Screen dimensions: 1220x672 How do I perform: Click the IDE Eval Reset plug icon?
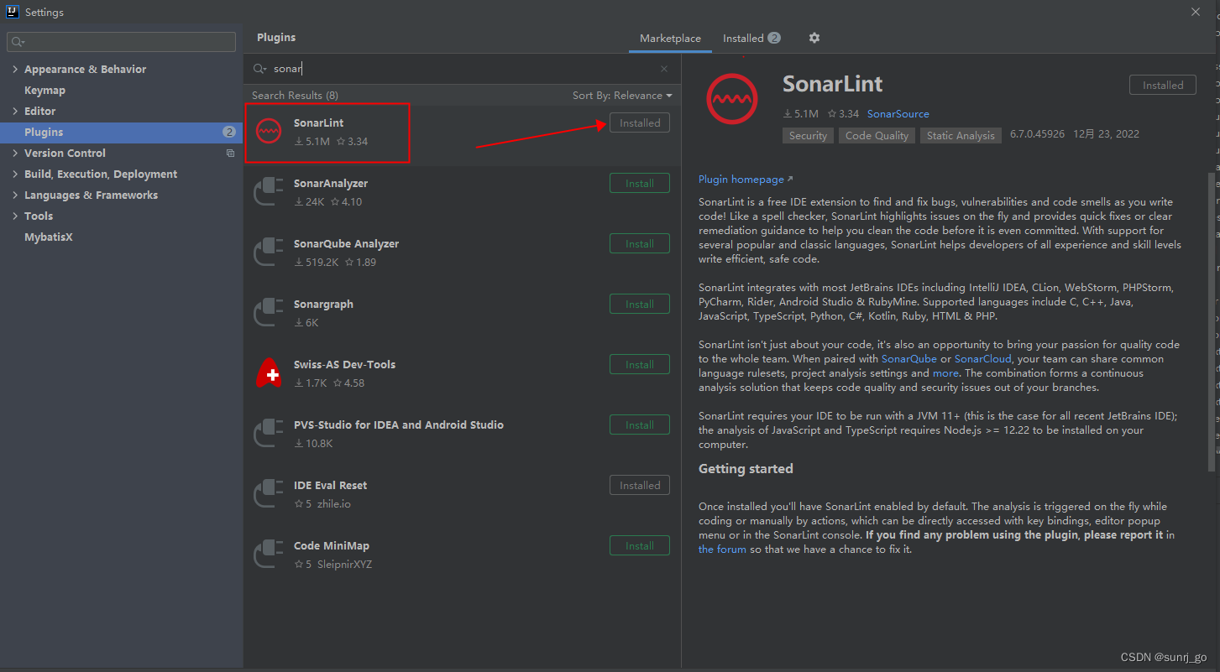click(x=269, y=494)
